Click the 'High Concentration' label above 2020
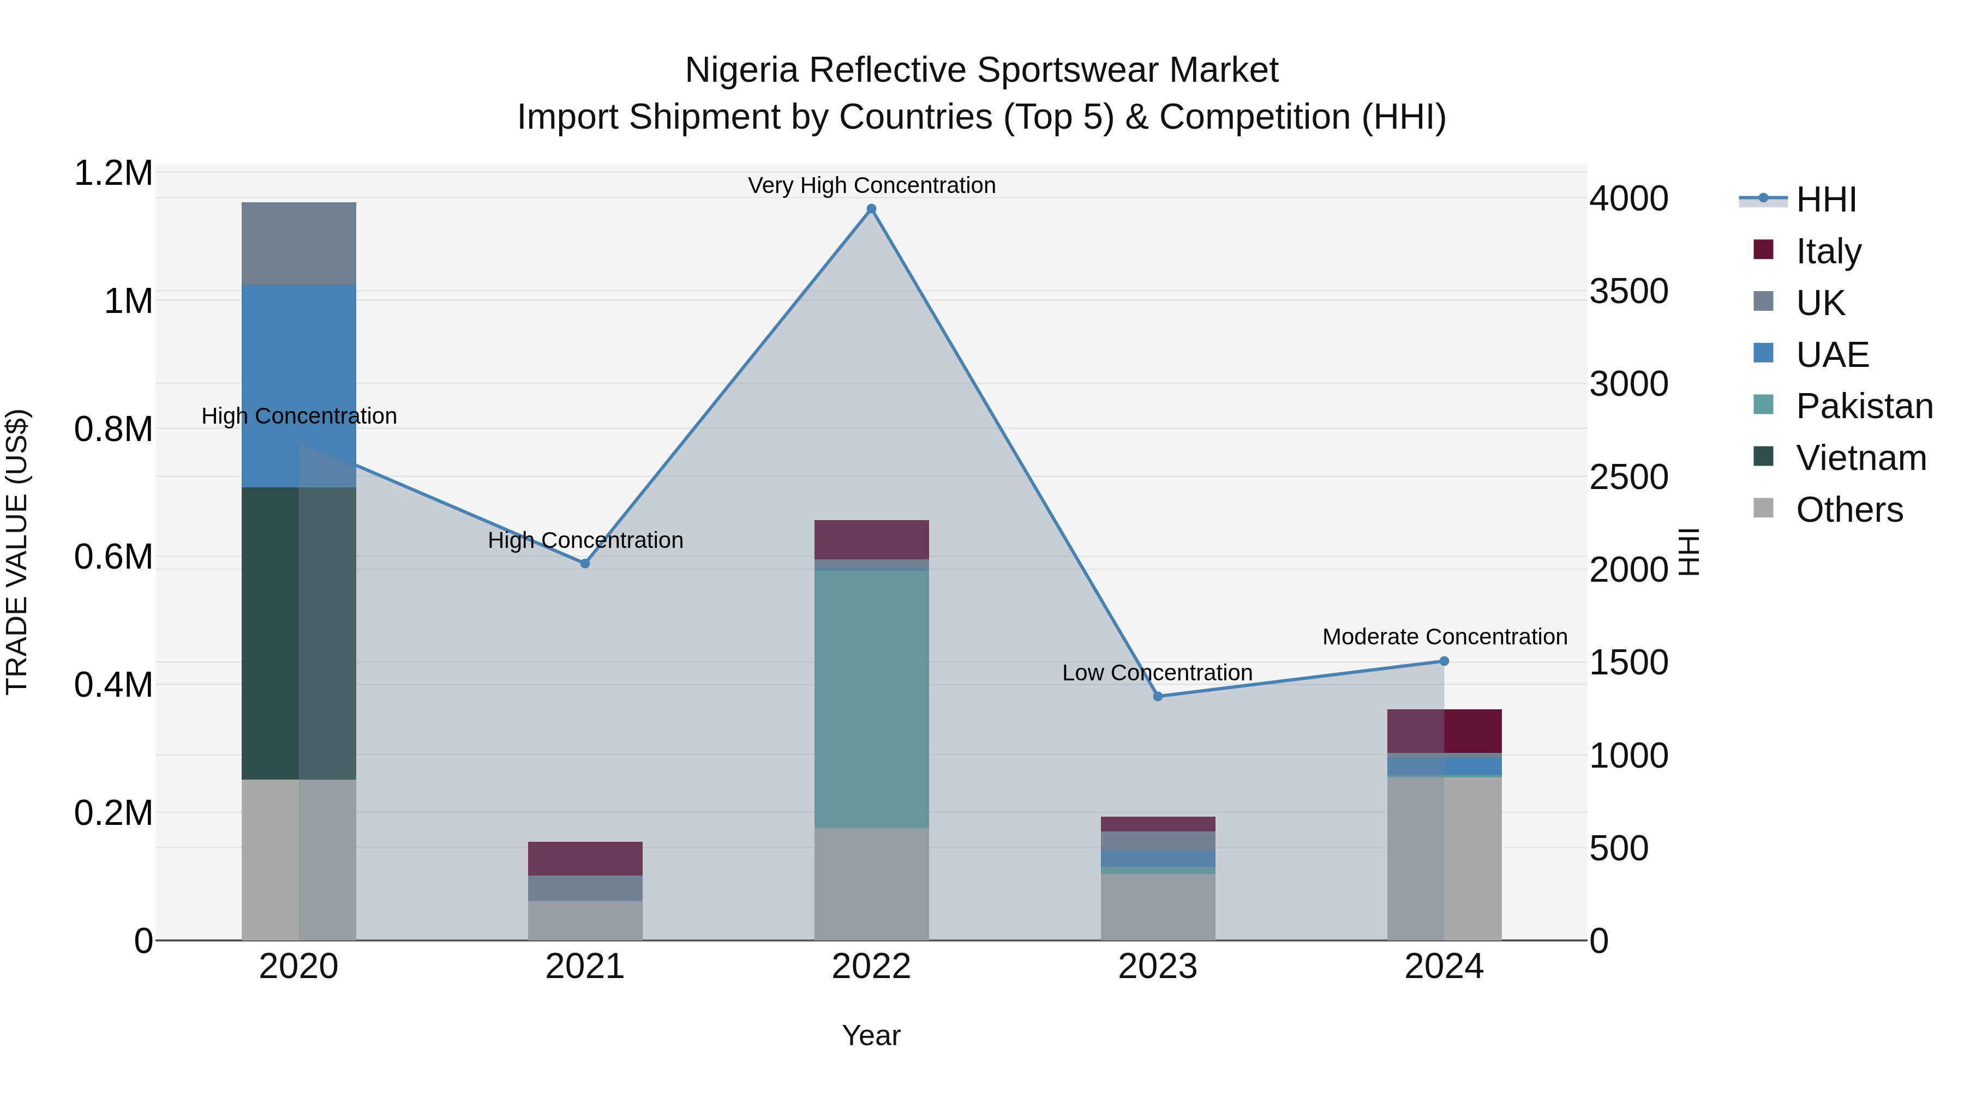 (299, 416)
